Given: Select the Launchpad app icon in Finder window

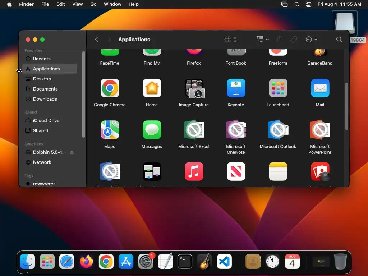Looking at the screenshot, I should [278, 88].
